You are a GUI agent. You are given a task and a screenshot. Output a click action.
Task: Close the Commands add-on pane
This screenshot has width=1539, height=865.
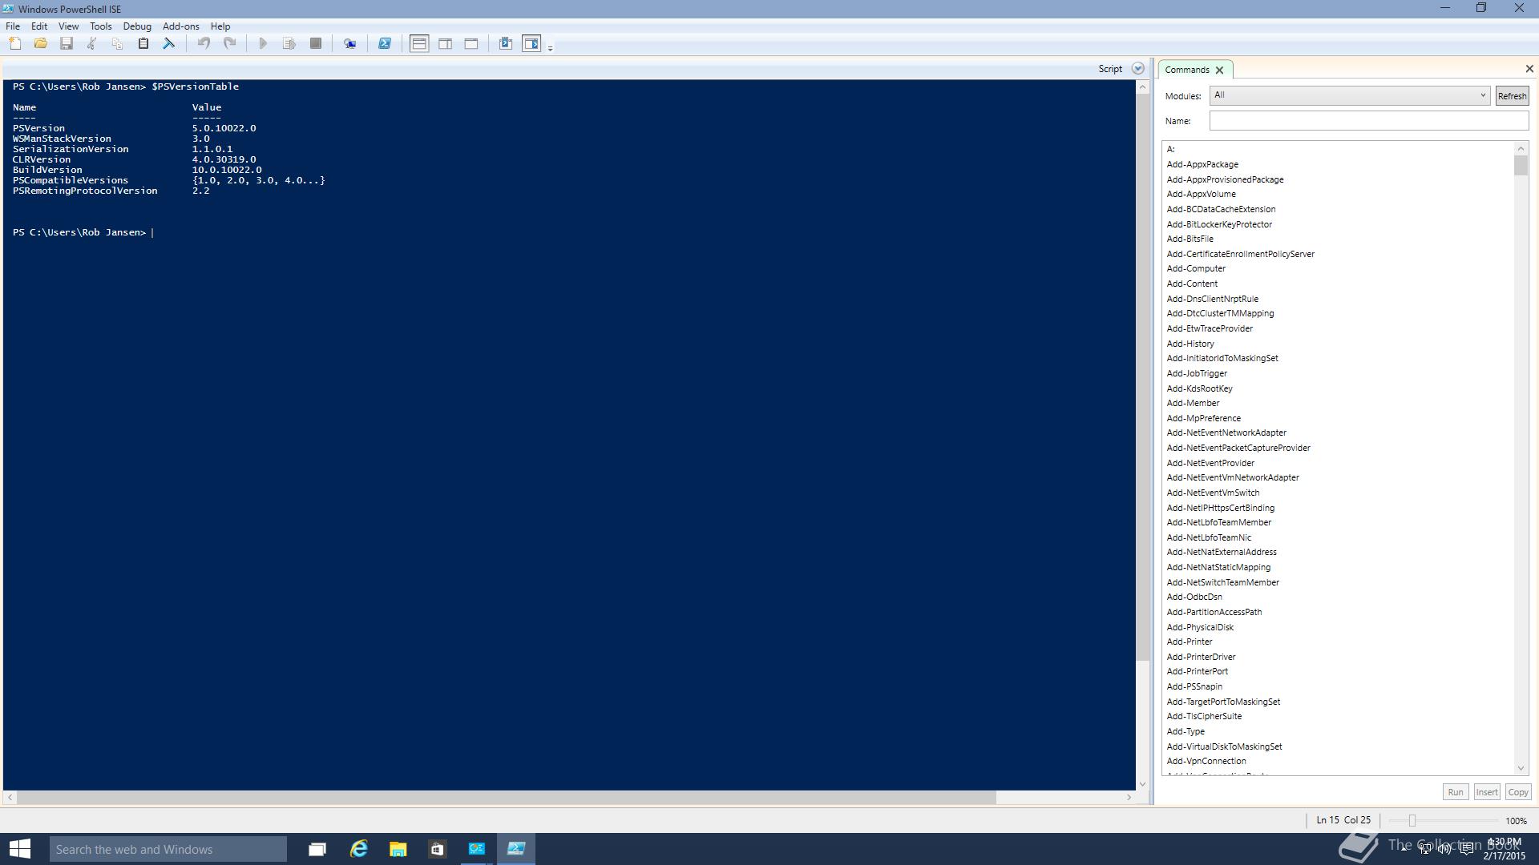click(x=1529, y=69)
